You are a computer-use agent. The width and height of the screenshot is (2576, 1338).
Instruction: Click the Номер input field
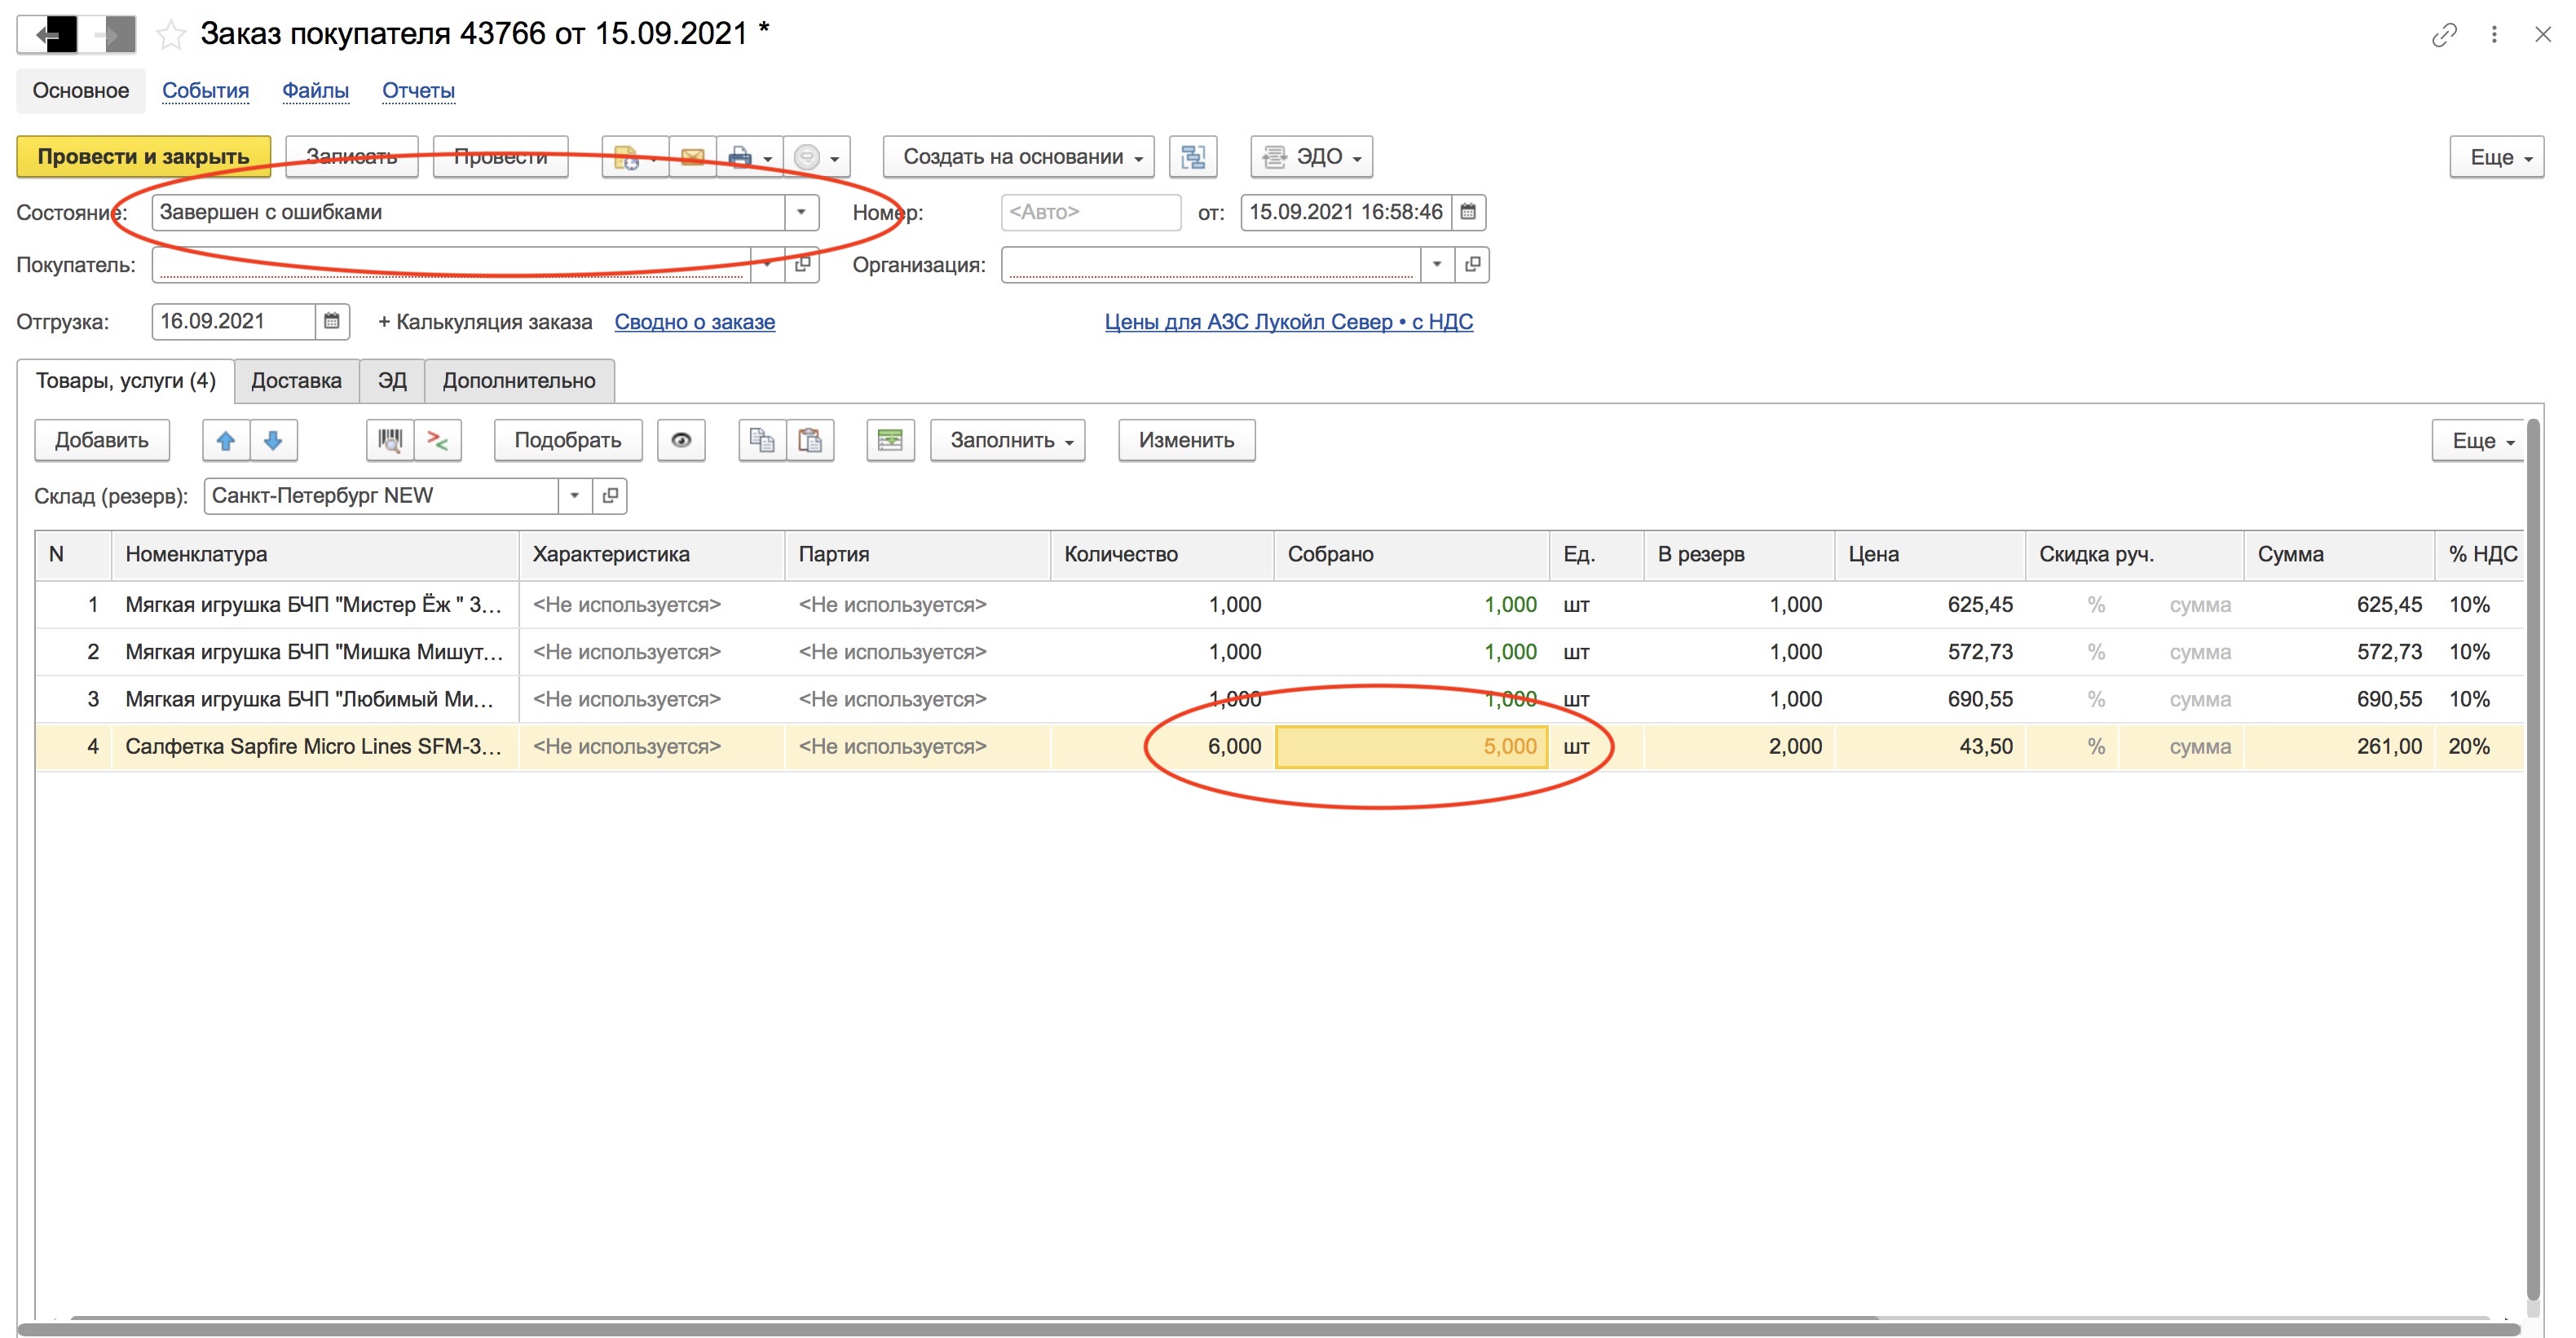pos(1090,212)
